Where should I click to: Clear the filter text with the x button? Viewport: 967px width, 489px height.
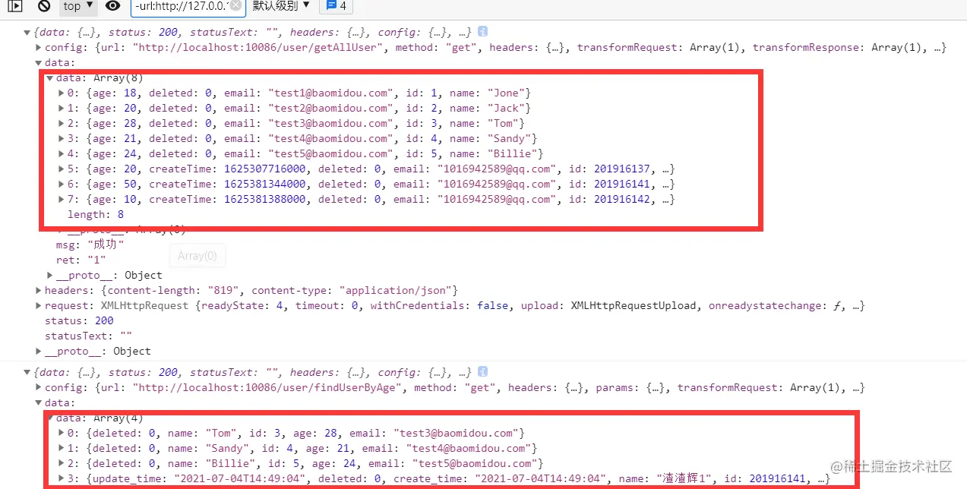(236, 6)
